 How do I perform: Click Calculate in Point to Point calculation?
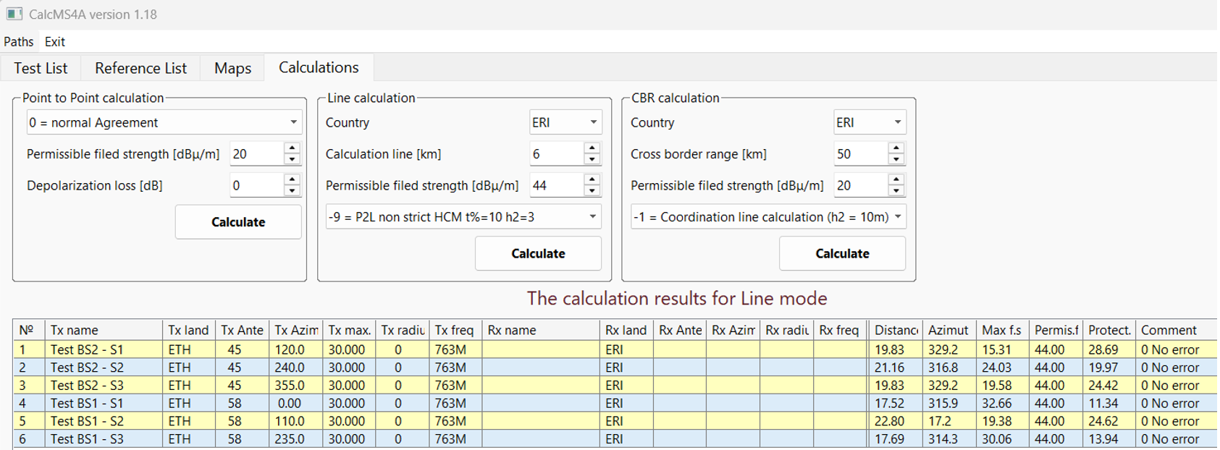(x=238, y=222)
